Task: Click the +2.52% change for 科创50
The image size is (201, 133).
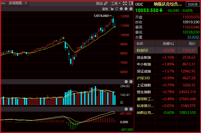Action: pyautogui.click(x=168, y=50)
